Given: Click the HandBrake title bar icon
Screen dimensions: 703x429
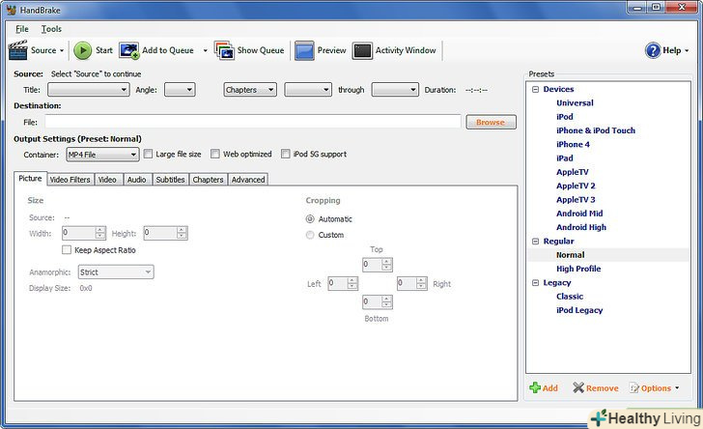Looking at the screenshot, I should (x=12, y=10).
